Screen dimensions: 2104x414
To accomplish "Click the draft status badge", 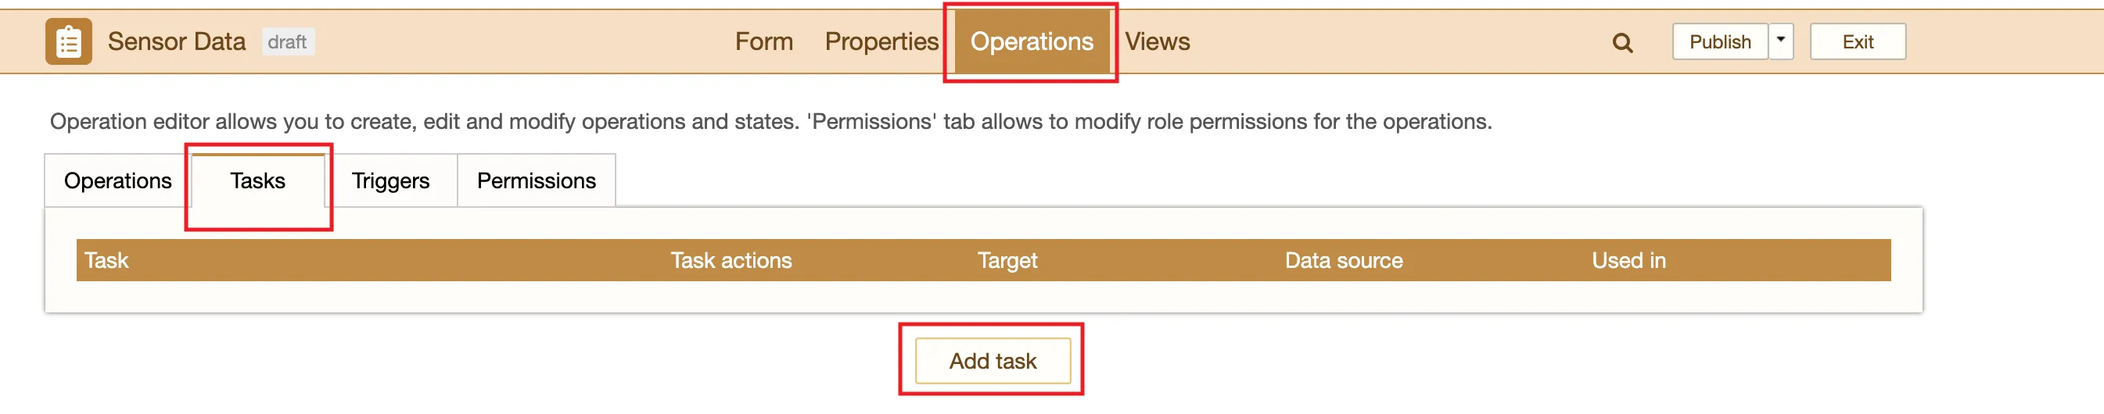I will [287, 41].
